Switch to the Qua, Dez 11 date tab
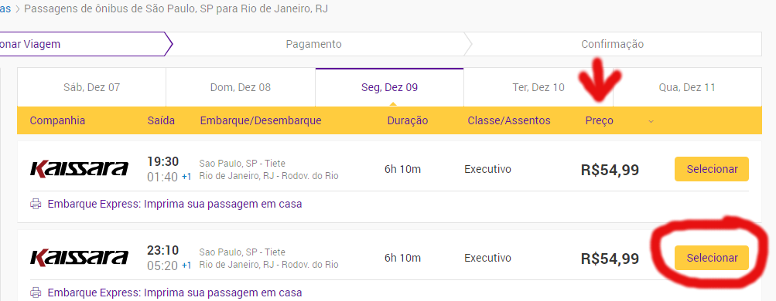Viewport: 776px width, 301px height. [687, 87]
